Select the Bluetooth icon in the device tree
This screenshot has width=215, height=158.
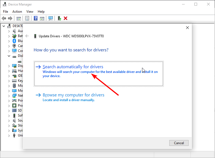pos(14,41)
